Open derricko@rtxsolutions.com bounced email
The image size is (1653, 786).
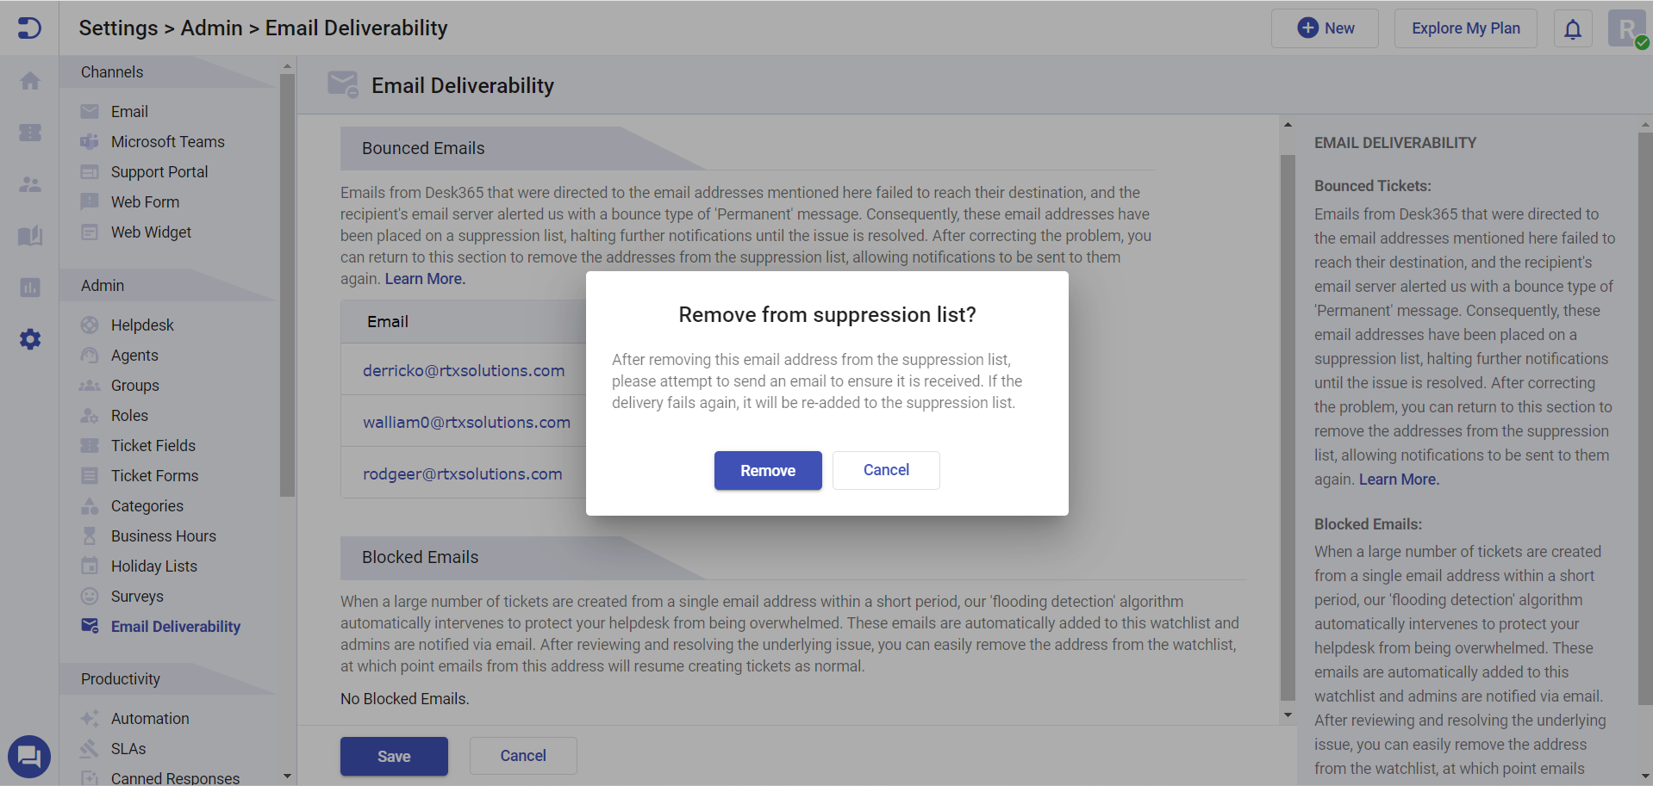pos(464,371)
